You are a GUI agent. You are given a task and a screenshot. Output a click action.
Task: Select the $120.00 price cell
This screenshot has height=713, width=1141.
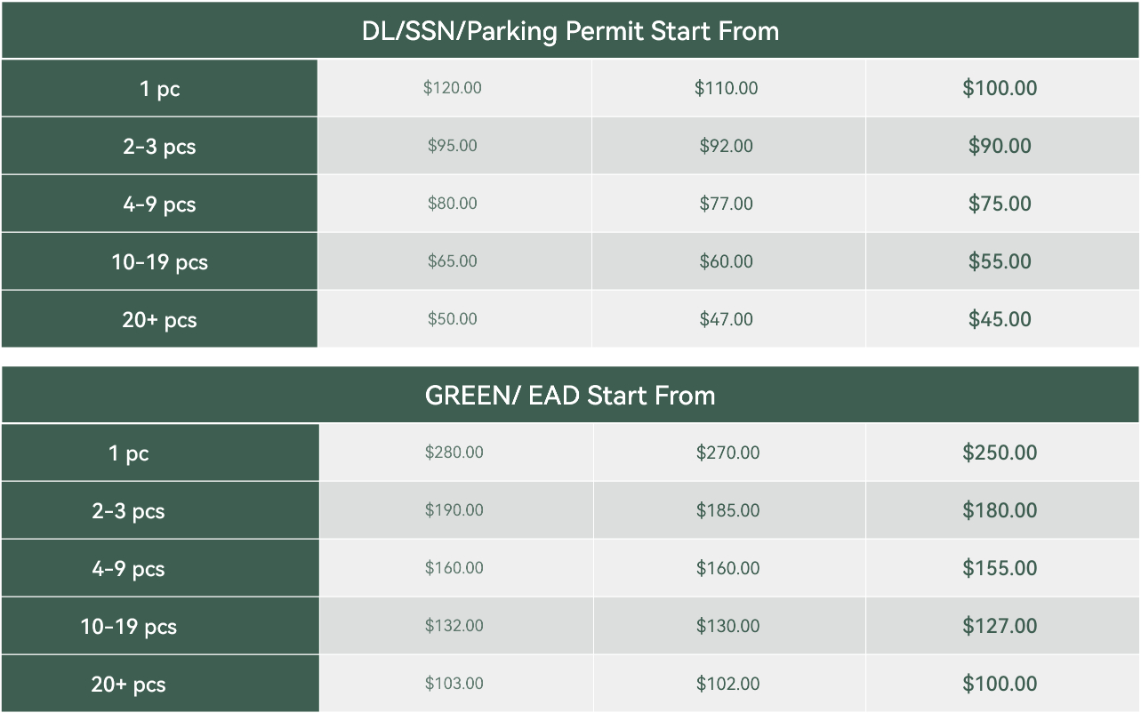(453, 88)
